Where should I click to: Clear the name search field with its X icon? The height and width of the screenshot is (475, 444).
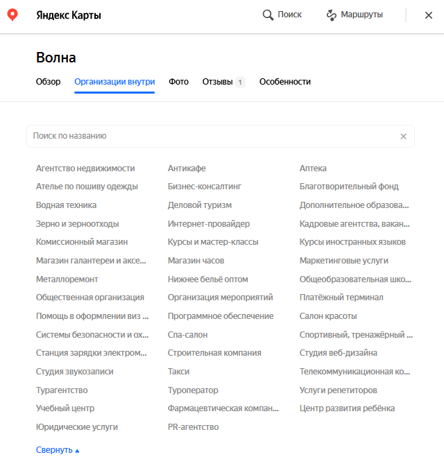coord(403,137)
